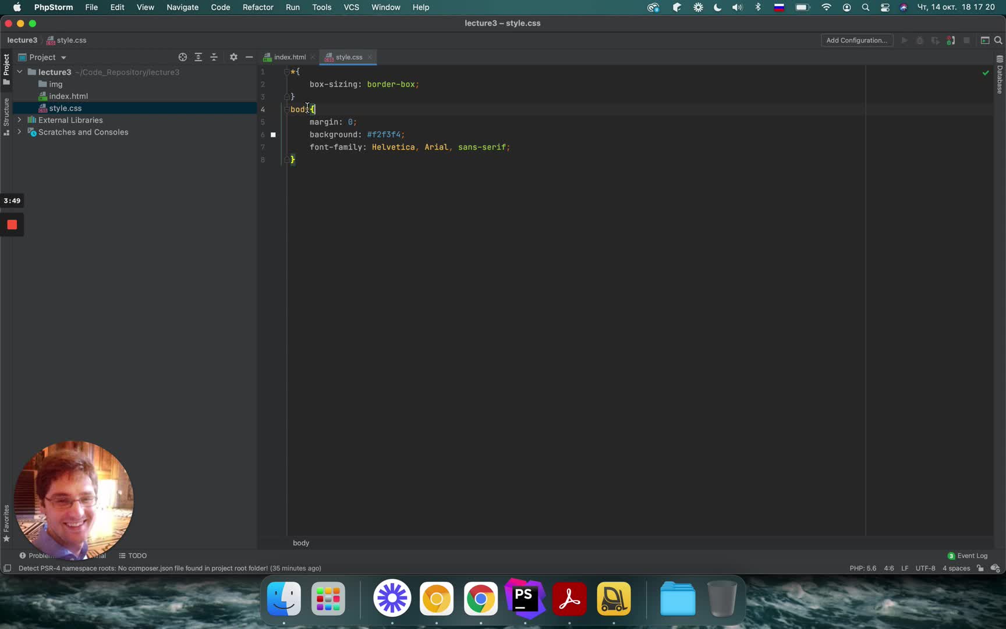Viewport: 1006px width, 629px height.
Task: Click the stop recording red square button
Action: (x=12, y=225)
